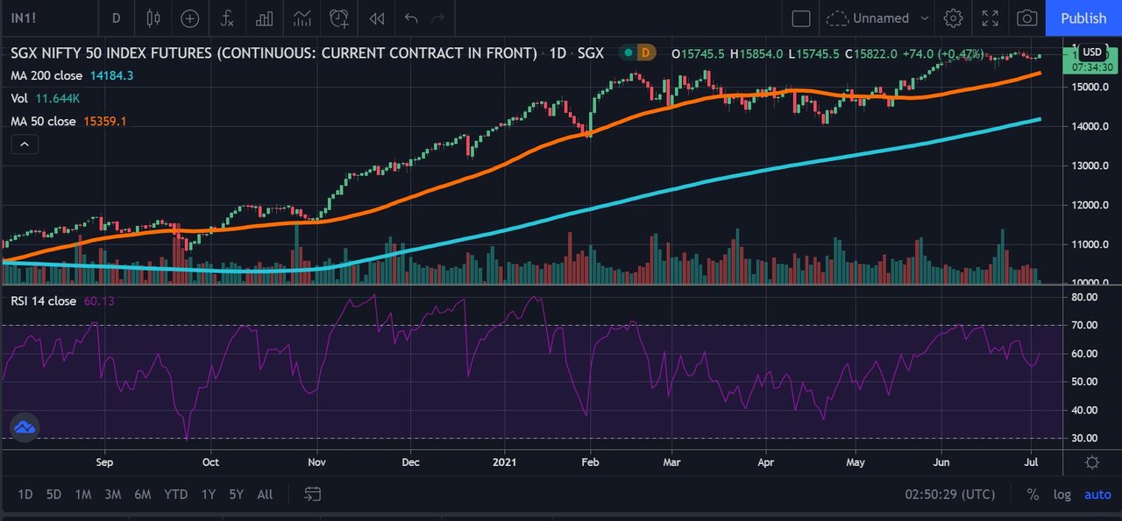Viewport: 1122px width, 521px height.
Task: Click the RSI 14 close indicator label
Action: coord(44,301)
